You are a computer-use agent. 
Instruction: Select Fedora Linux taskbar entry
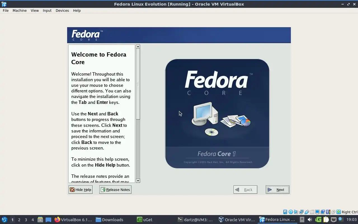277,220
